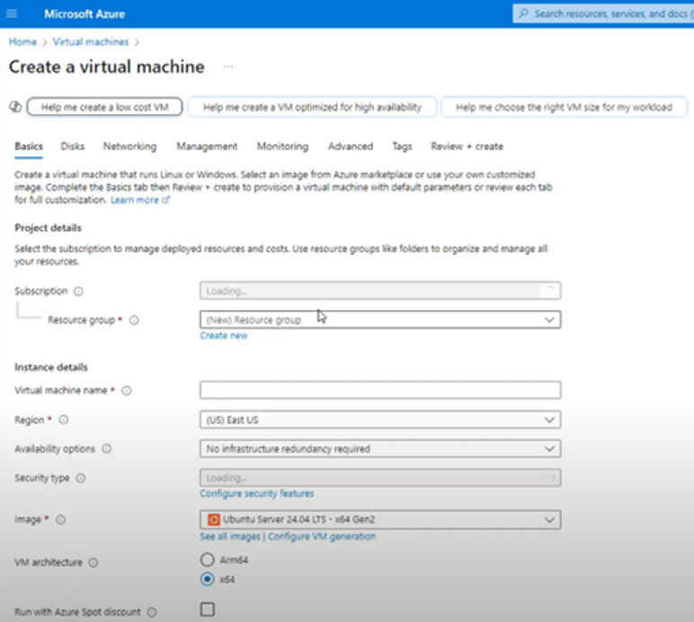Show info tooltip for Security type

81,478
